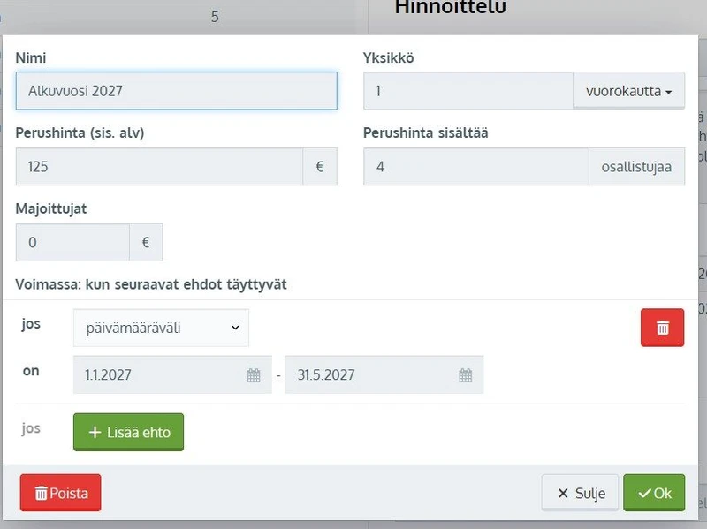Viewport: 707px width, 529px height.
Task: Click the osallistujaa suffix label
Action: [636, 166]
